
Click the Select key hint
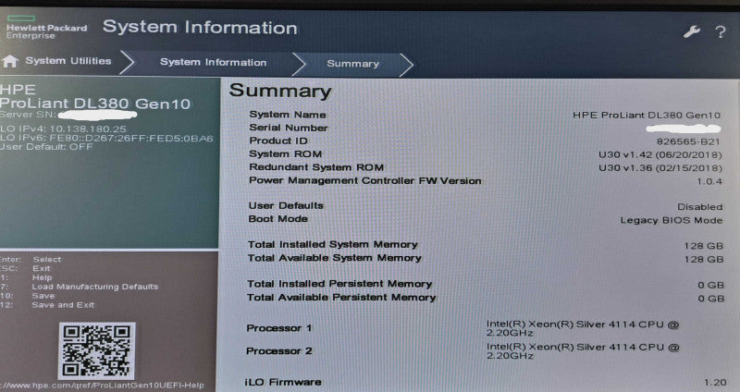(47, 260)
